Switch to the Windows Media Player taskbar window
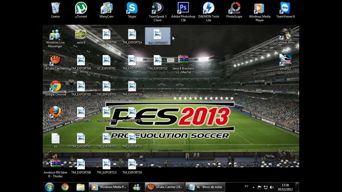The image size is (342, 192). (x=108, y=187)
